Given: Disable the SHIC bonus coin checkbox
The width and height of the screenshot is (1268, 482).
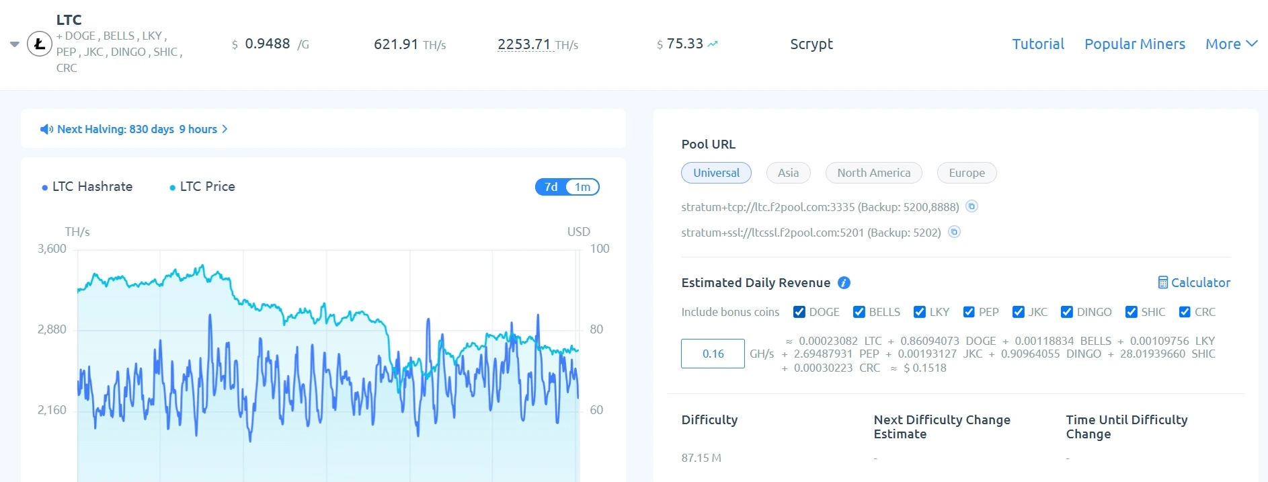Looking at the screenshot, I should (x=1132, y=312).
